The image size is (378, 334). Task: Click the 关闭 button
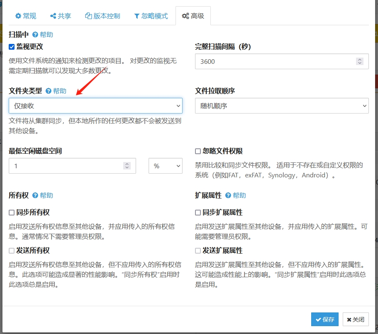(356, 319)
